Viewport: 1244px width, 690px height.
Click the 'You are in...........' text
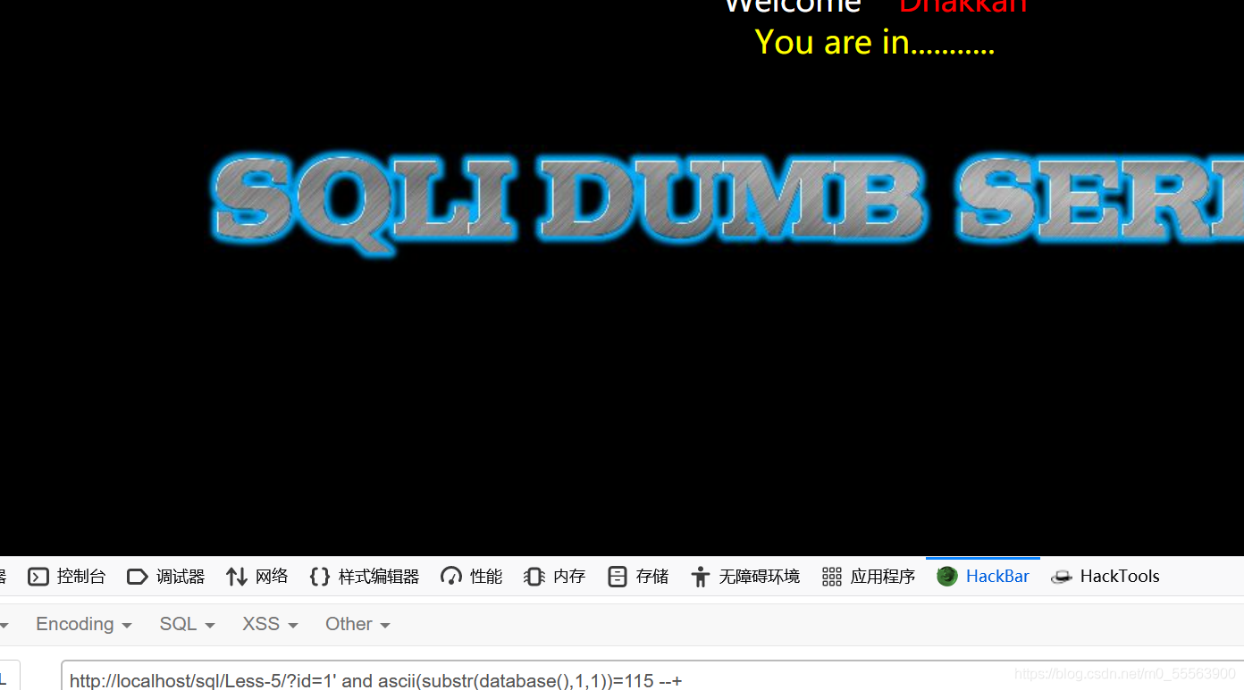pos(874,42)
